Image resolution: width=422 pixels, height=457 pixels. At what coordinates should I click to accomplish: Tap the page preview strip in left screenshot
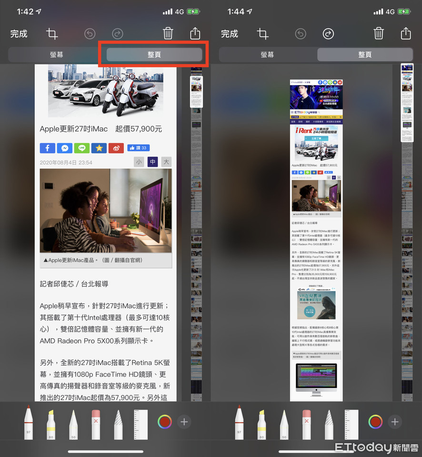point(196,238)
